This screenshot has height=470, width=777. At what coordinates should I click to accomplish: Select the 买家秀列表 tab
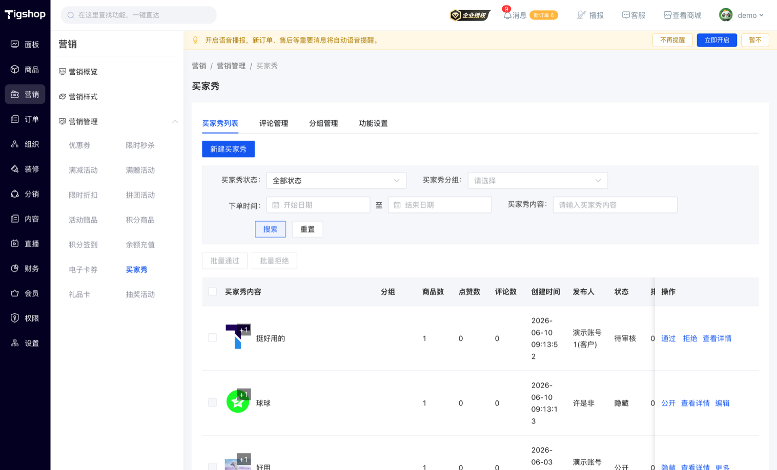pyautogui.click(x=220, y=123)
